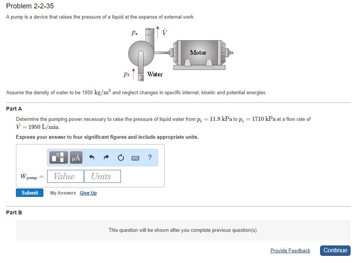
Task: Open the equation template palette
Action: 58,157
